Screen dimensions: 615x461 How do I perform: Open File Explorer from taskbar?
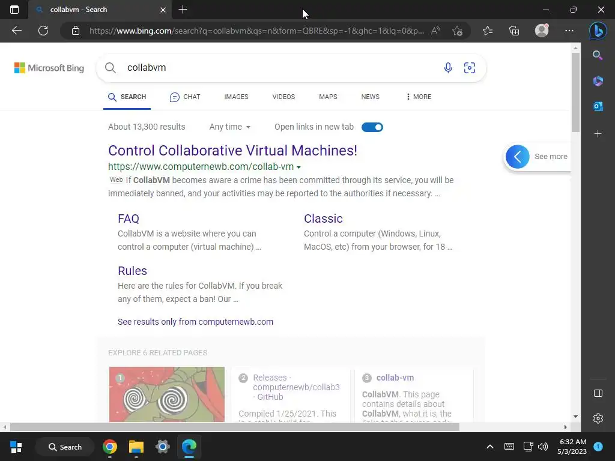(136, 447)
